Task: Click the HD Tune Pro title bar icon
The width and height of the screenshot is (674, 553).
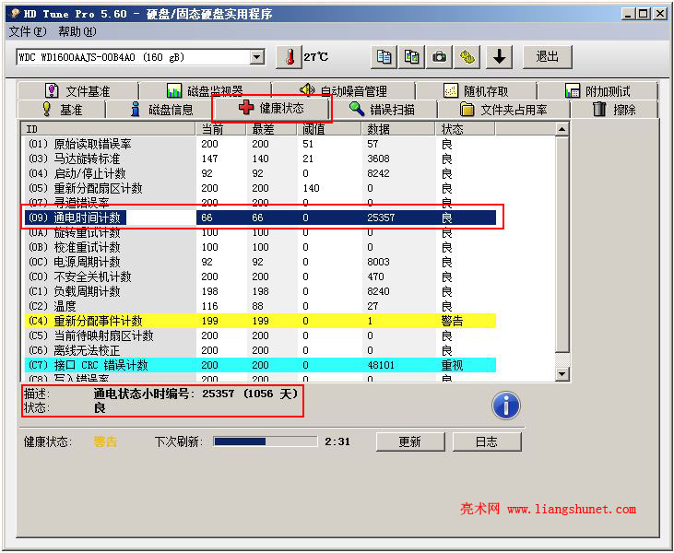Action: [15, 14]
